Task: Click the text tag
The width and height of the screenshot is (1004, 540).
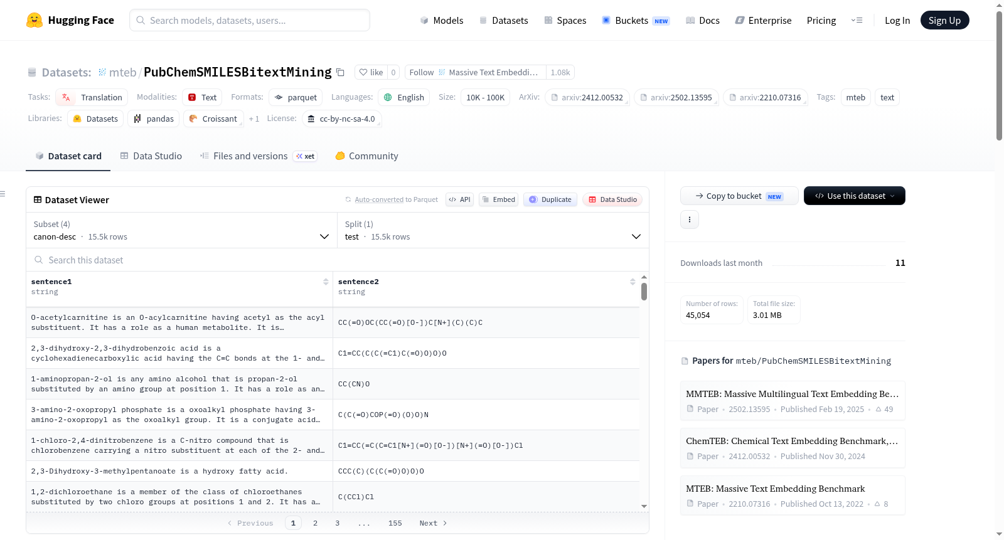Action: click(887, 97)
